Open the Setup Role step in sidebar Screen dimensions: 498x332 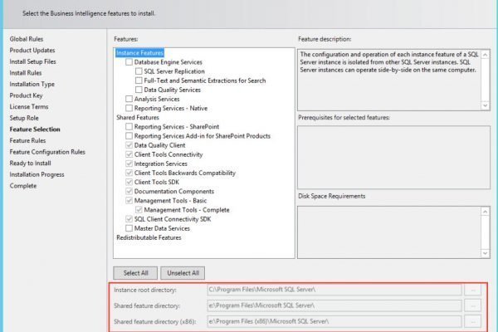tap(24, 118)
